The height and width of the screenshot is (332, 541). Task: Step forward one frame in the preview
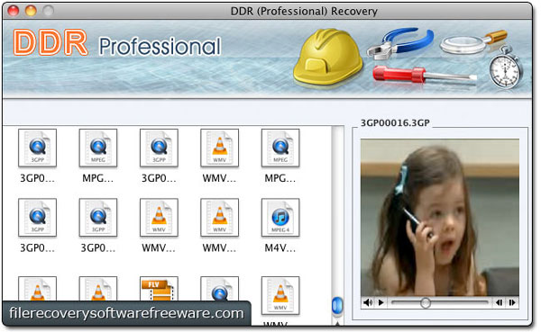click(512, 302)
